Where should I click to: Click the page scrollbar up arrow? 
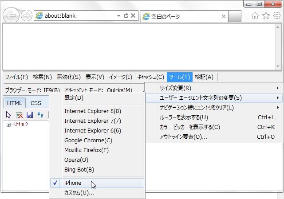278,27
